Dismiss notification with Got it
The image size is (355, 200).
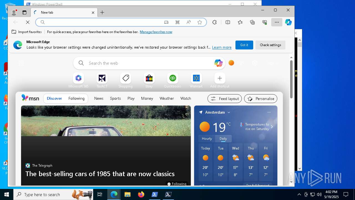tap(244, 45)
